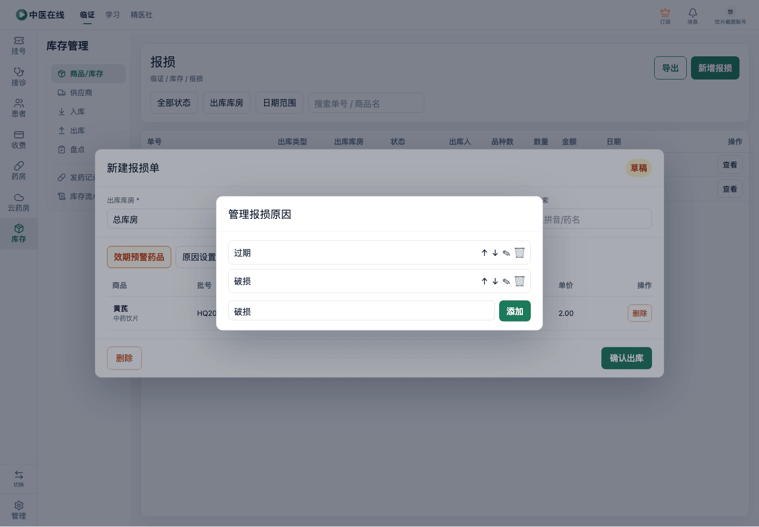Click the 添加 button to add the reason
Screen dimensions: 759x527
coord(515,311)
